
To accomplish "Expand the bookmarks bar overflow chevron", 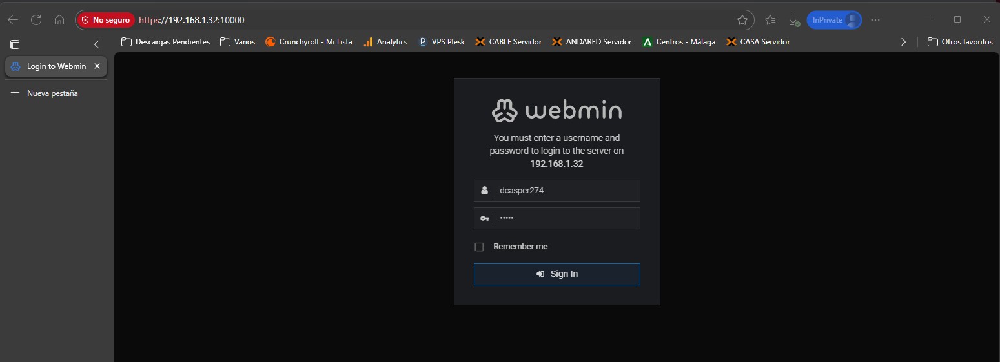I will tap(903, 42).
